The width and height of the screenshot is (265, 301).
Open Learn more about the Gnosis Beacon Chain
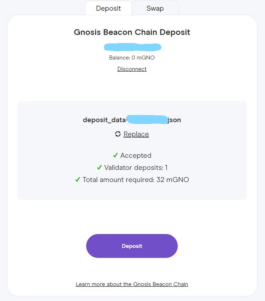click(x=132, y=284)
